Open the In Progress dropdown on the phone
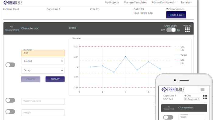Image resolution: width=213 pixels, height=120 pixels. coord(192,99)
